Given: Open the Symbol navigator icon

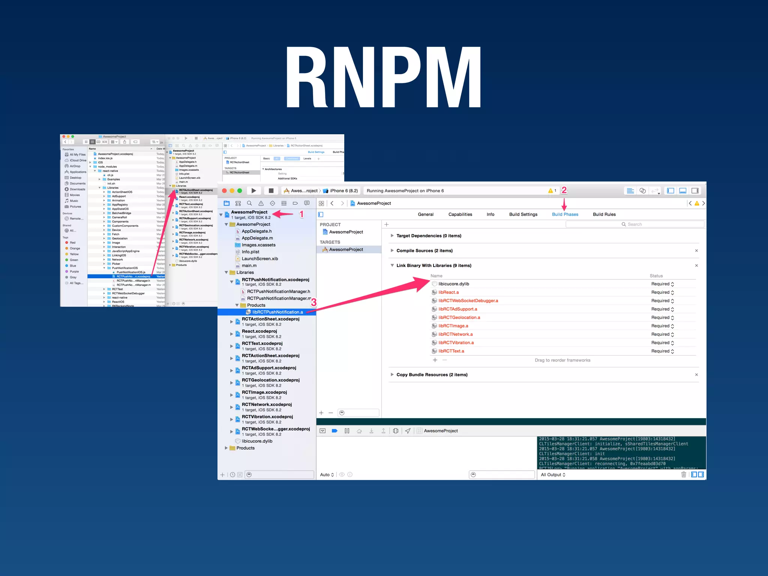Looking at the screenshot, I should point(238,203).
